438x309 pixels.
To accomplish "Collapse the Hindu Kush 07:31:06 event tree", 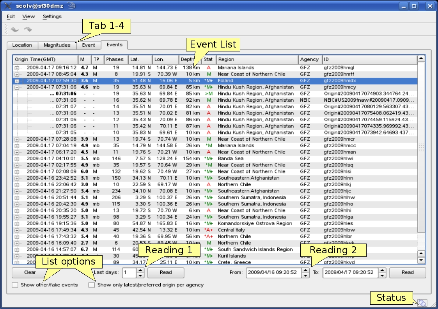I will (x=17, y=87).
